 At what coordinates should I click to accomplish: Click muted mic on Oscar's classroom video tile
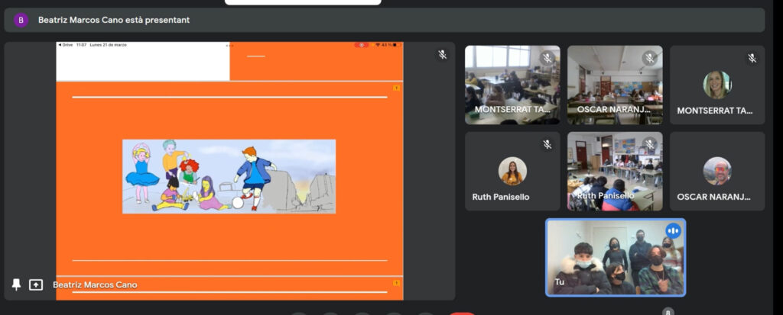pos(650,58)
